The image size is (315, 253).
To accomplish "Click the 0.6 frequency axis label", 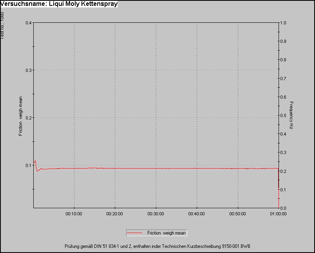I will (x=283, y=97).
